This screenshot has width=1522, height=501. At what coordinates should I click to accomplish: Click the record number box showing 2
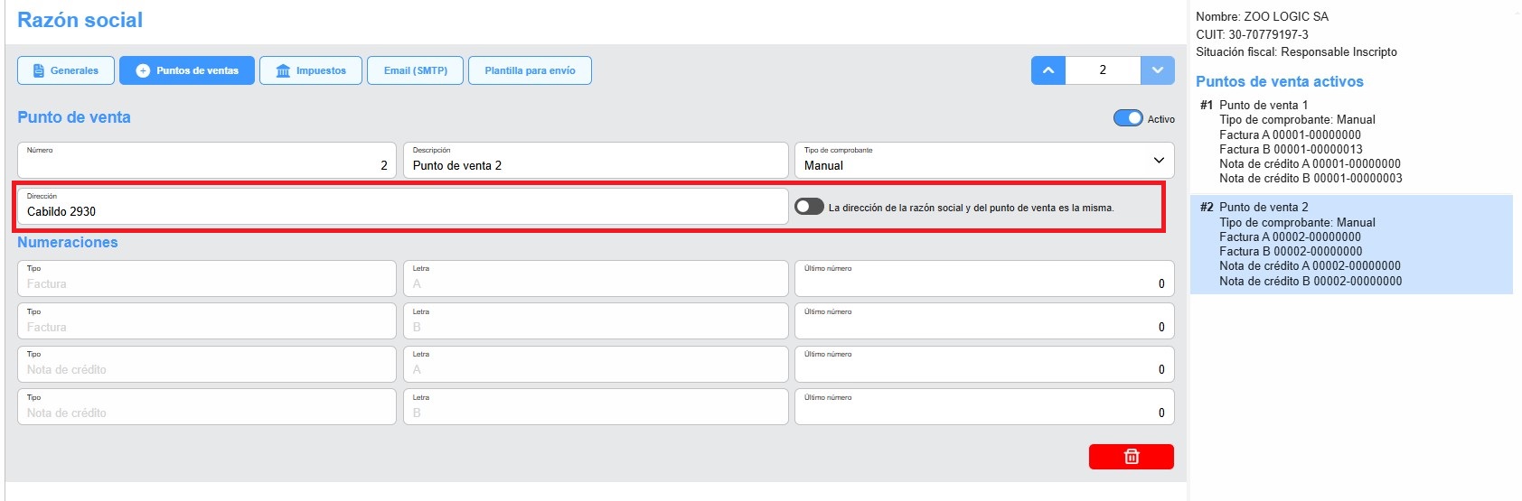coord(1103,70)
